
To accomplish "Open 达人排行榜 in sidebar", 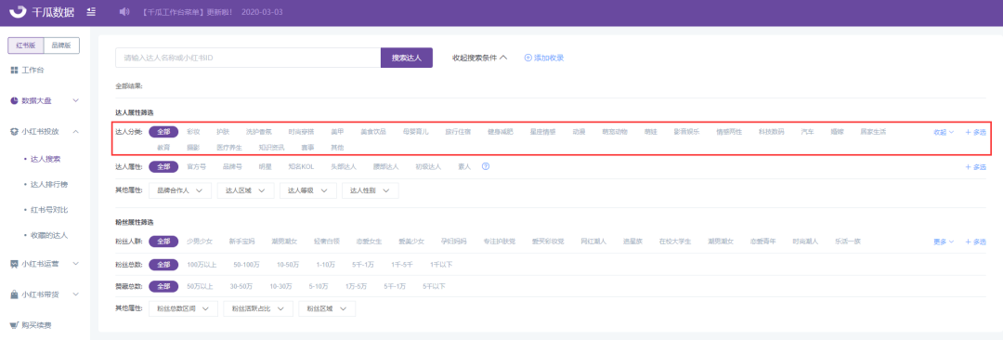I will [x=48, y=185].
